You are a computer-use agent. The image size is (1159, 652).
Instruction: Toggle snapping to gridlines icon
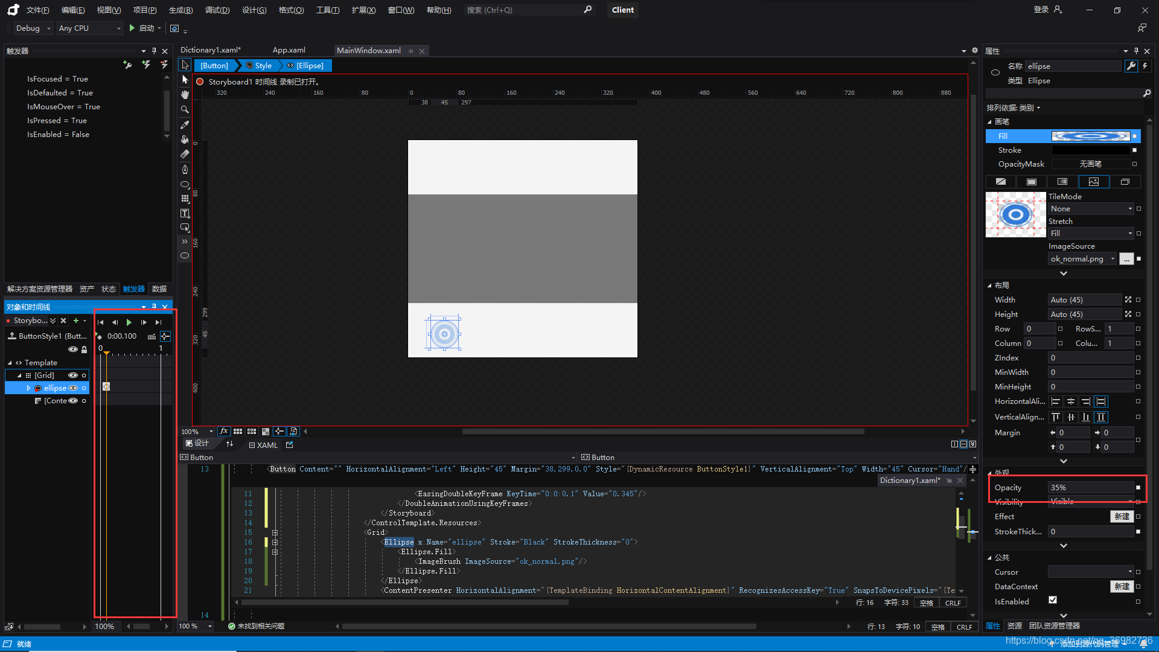[x=252, y=431]
